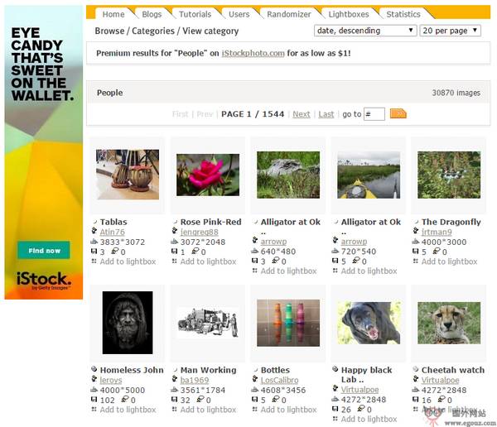Follow the iStockphoto.com link
Viewport: 497px width, 427px height.
coord(253,53)
